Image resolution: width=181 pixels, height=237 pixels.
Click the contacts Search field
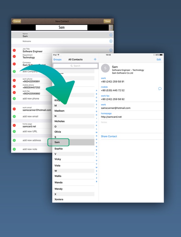pos(75,66)
